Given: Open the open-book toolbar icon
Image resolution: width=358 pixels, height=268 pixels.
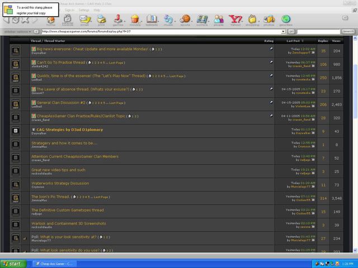Looking at the screenshot, I should 152,19.
